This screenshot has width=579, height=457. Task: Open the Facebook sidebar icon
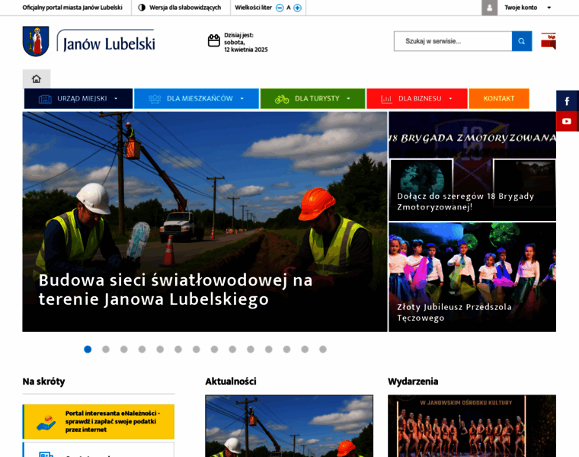pyautogui.click(x=567, y=101)
